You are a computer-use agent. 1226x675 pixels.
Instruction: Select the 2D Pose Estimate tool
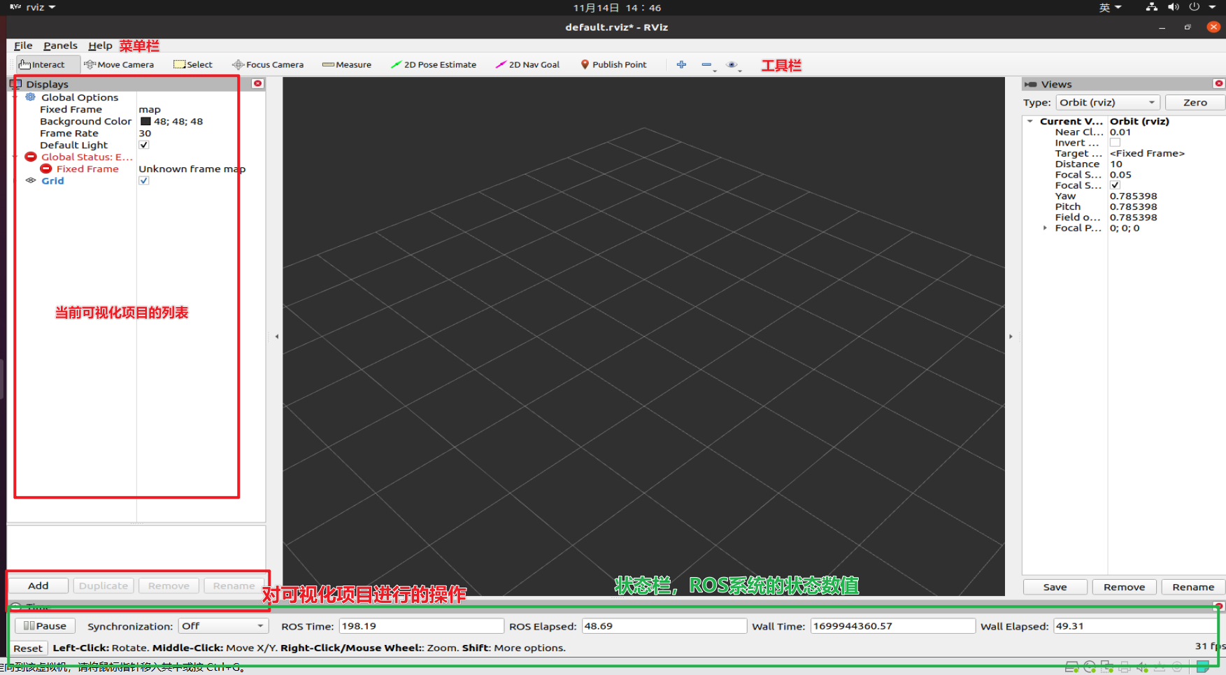pos(434,64)
